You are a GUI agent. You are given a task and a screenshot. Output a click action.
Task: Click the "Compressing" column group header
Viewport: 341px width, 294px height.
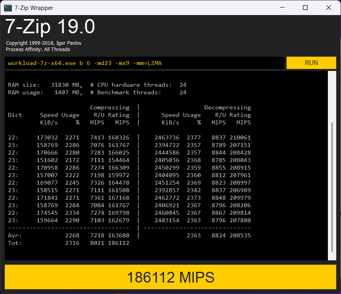pyautogui.click(x=110, y=107)
